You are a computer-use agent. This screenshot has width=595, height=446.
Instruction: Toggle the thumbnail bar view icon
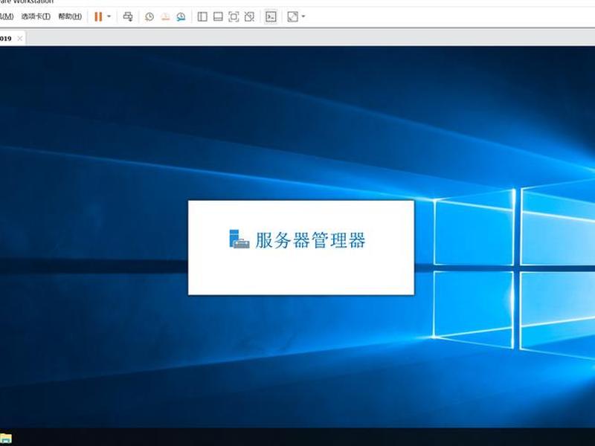coord(218,16)
